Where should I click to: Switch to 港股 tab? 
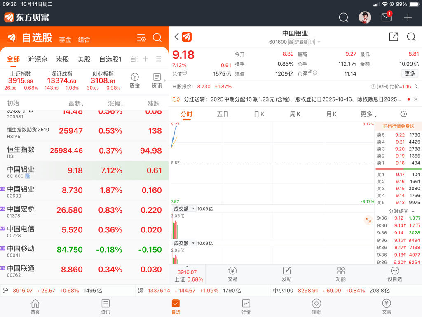(x=63, y=59)
